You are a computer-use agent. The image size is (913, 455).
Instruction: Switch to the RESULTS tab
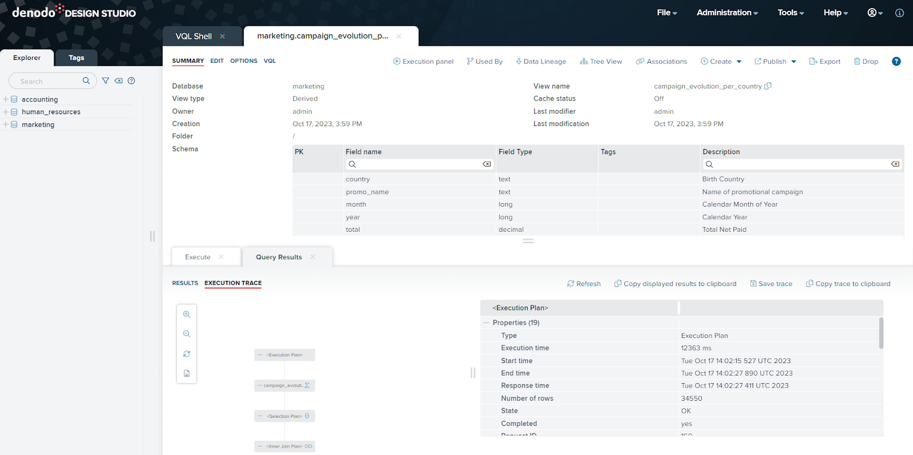point(185,283)
